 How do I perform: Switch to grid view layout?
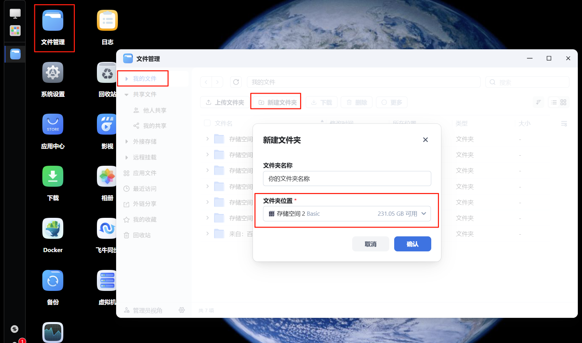[563, 102]
